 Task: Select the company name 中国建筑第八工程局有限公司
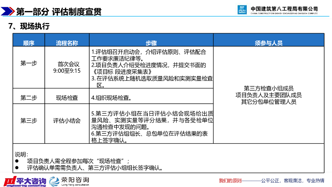[284, 9]
